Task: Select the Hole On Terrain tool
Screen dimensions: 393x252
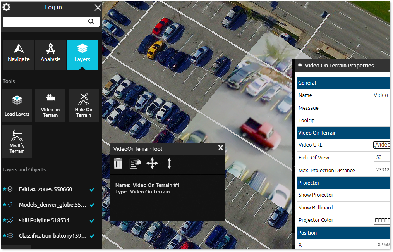Action: [83, 105]
